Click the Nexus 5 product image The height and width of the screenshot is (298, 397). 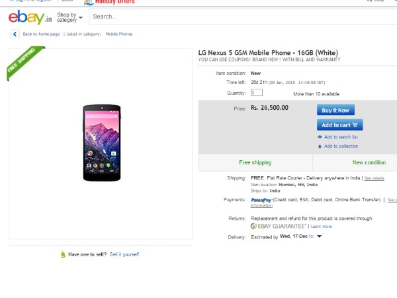coord(101,142)
